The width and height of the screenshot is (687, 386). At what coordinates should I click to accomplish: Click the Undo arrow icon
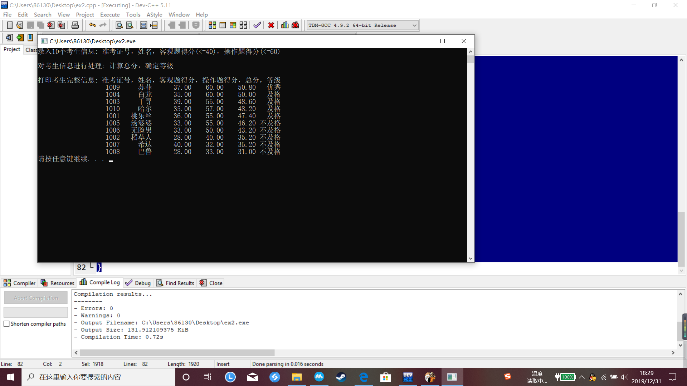coord(92,25)
